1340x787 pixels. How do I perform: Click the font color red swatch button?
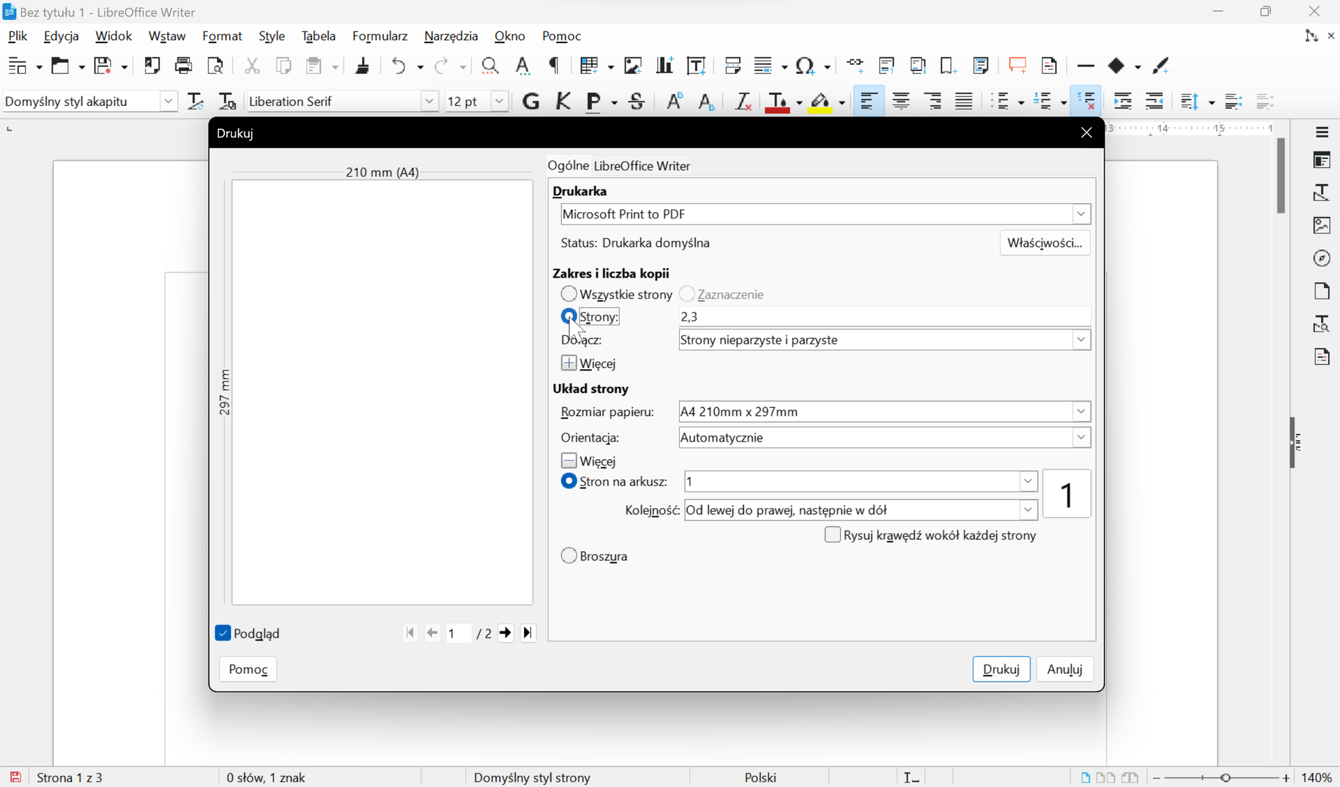pyautogui.click(x=777, y=102)
